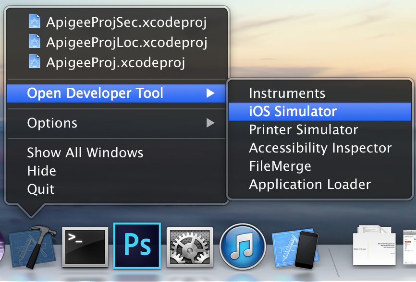Screen dimensions: 416x282
Task: Click ApigeeProjSec.xcodeproj file icon
Action: point(35,22)
